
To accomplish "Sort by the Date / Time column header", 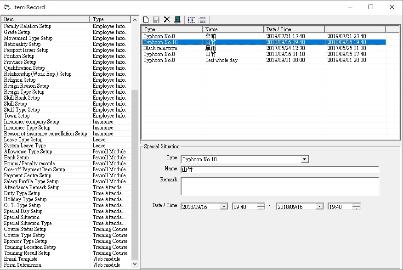I will pos(294,29).
